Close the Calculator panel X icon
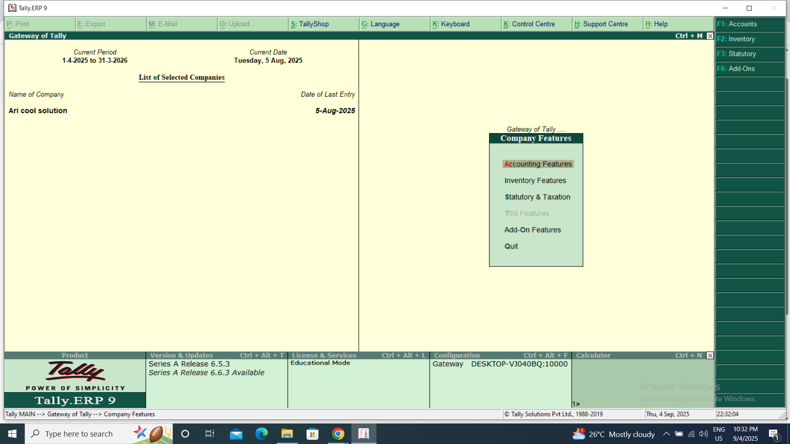Image resolution: width=790 pixels, height=444 pixels. point(710,355)
